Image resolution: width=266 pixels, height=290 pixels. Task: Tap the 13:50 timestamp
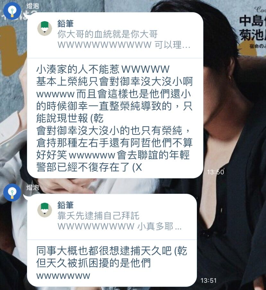(x=216, y=172)
